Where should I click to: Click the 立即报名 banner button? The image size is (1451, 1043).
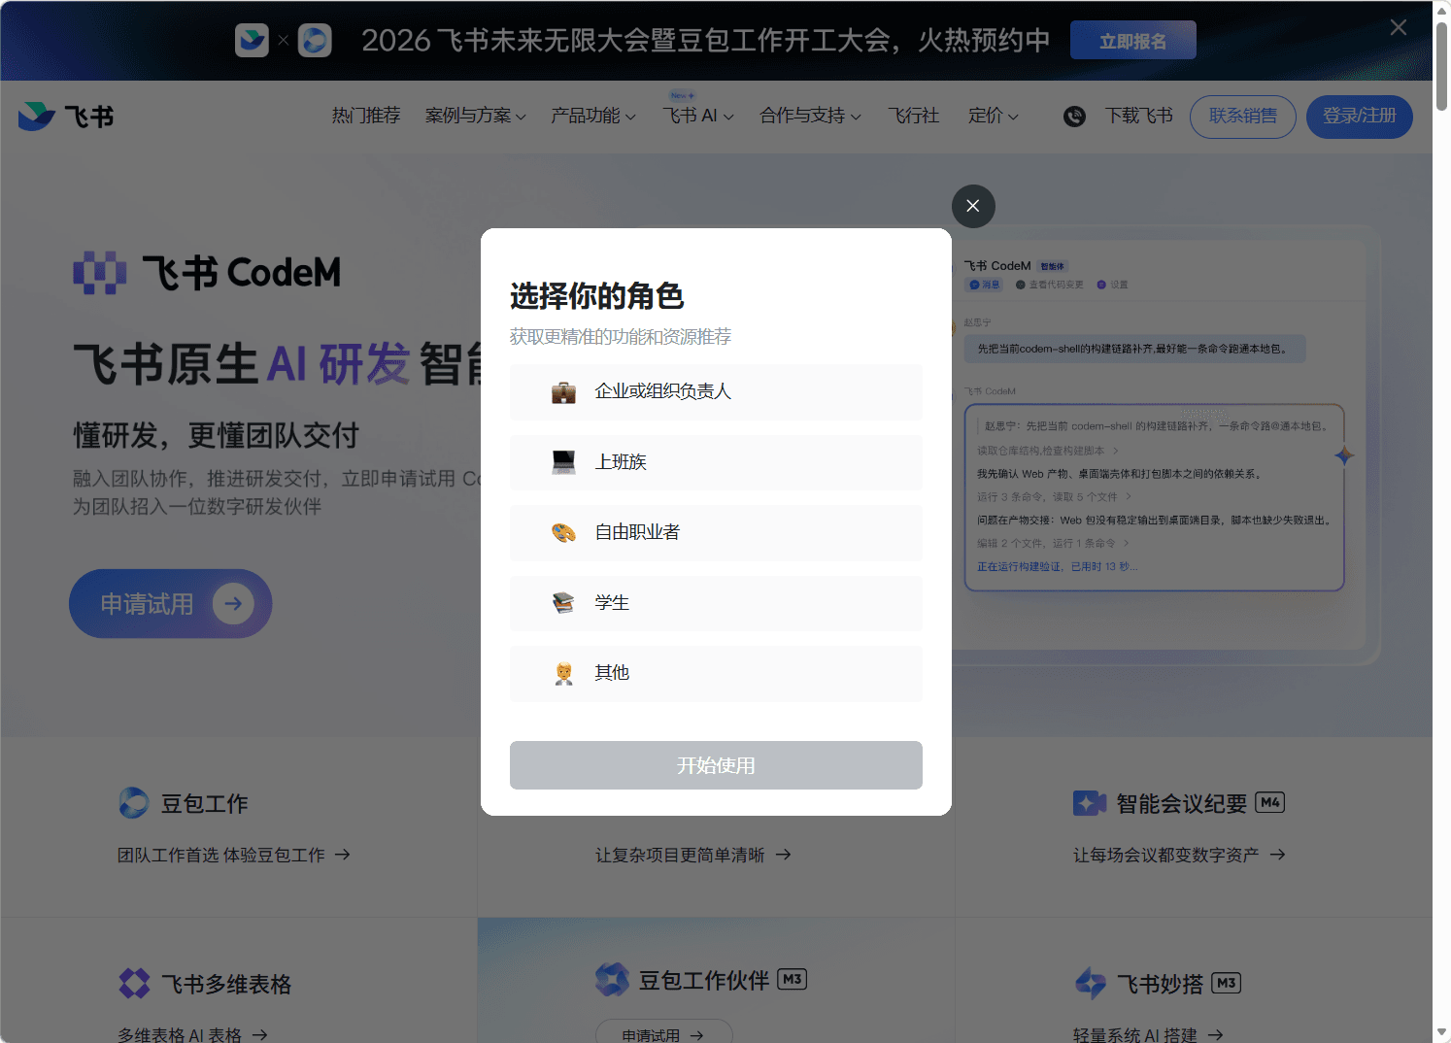pos(1132,41)
